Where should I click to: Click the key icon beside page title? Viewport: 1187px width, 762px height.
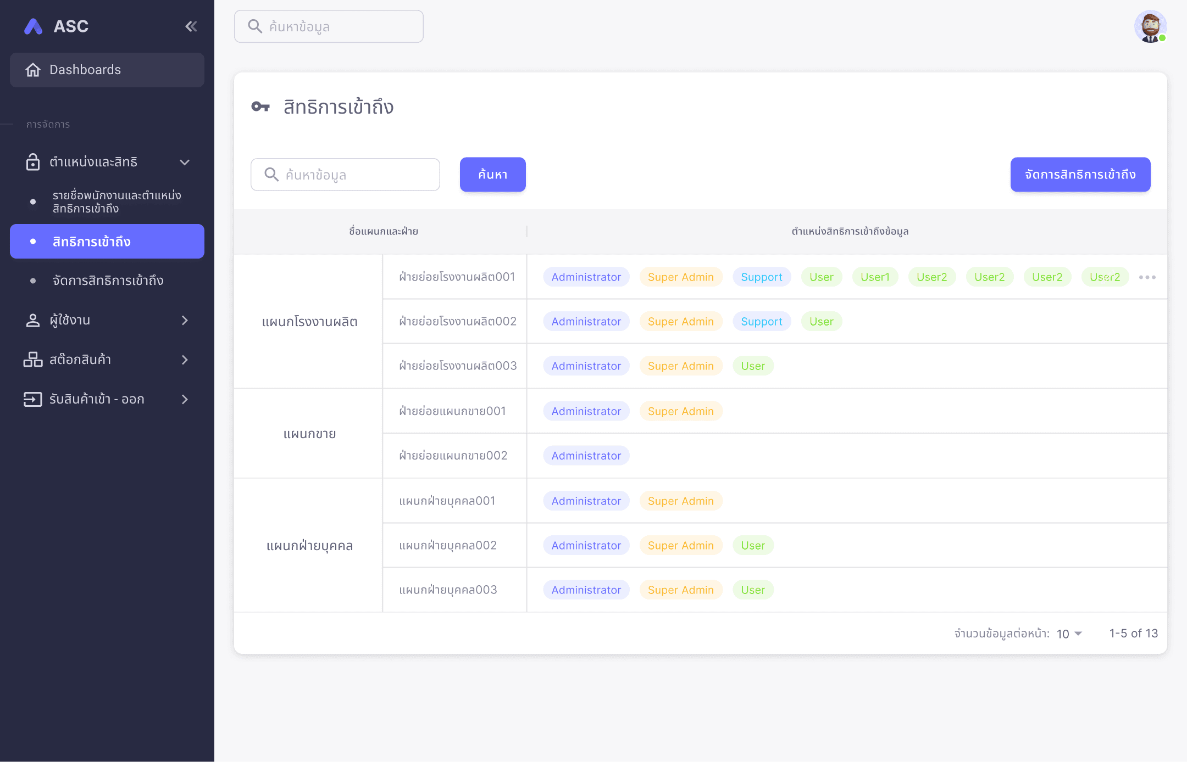click(260, 107)
